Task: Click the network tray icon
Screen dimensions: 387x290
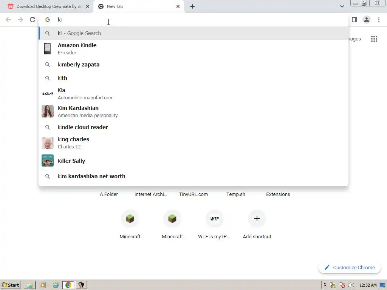Action: pyautogui.click(x=333, y=285)
